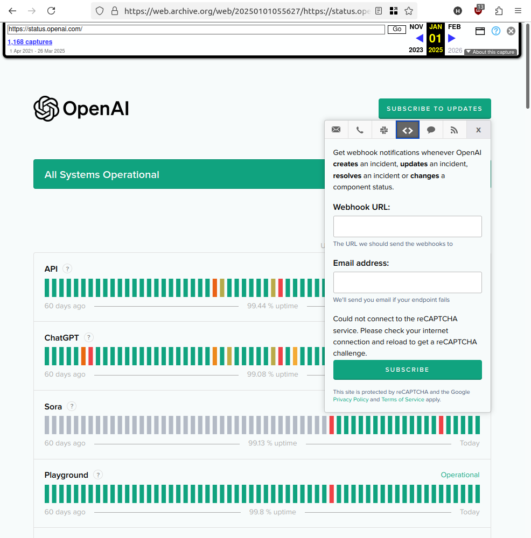Click the 99.8 % uptime text for Playground
Viewport: 531px width, 538px height.
click(273, 512)
